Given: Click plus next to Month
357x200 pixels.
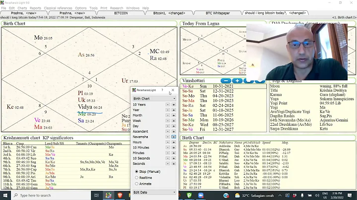Looking at the screenshot, I should click(174, 115).
